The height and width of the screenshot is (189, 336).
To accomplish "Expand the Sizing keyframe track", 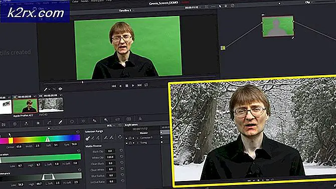I will 137,143.
